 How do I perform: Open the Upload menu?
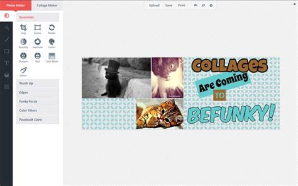(x=154, y=5)
